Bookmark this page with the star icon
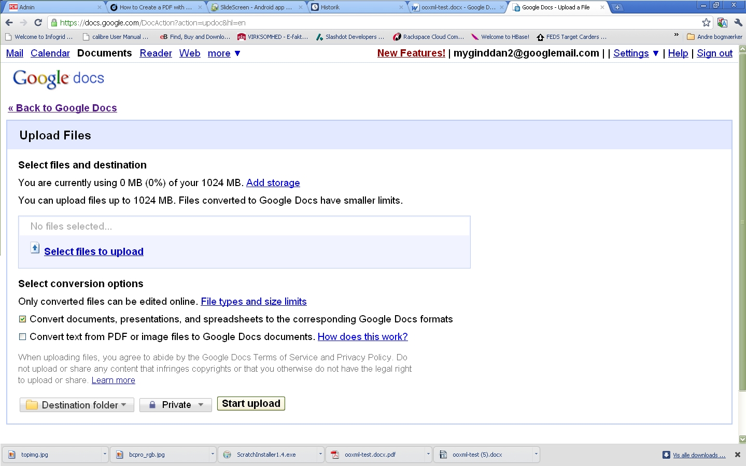Viewport: 746px width, 466px height. click(706, 22)
